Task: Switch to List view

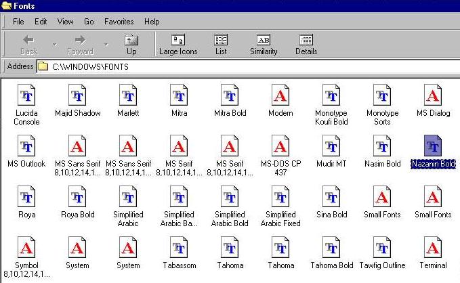Action: [221, 45]
